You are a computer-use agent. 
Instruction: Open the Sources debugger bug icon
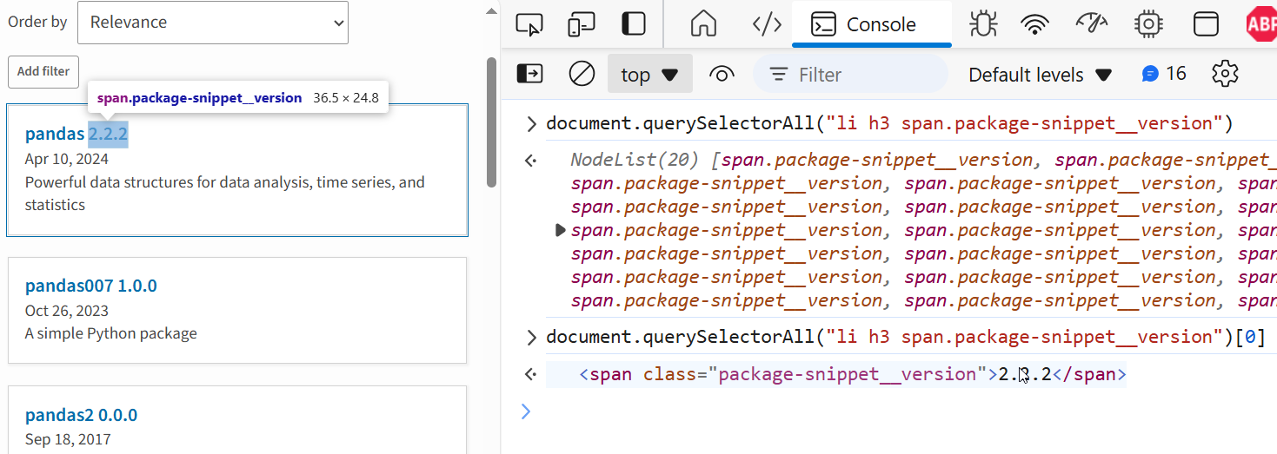983,24
